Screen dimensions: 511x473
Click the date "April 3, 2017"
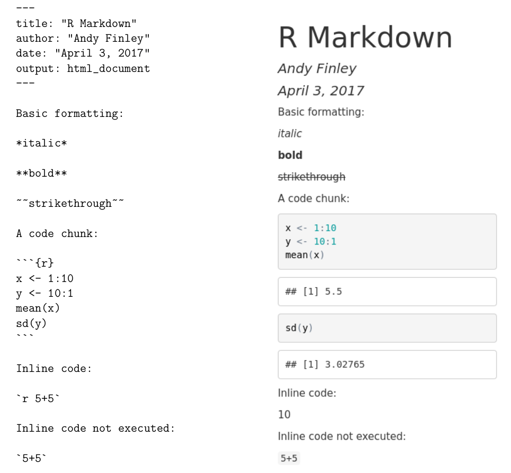[x=320, y=90]
